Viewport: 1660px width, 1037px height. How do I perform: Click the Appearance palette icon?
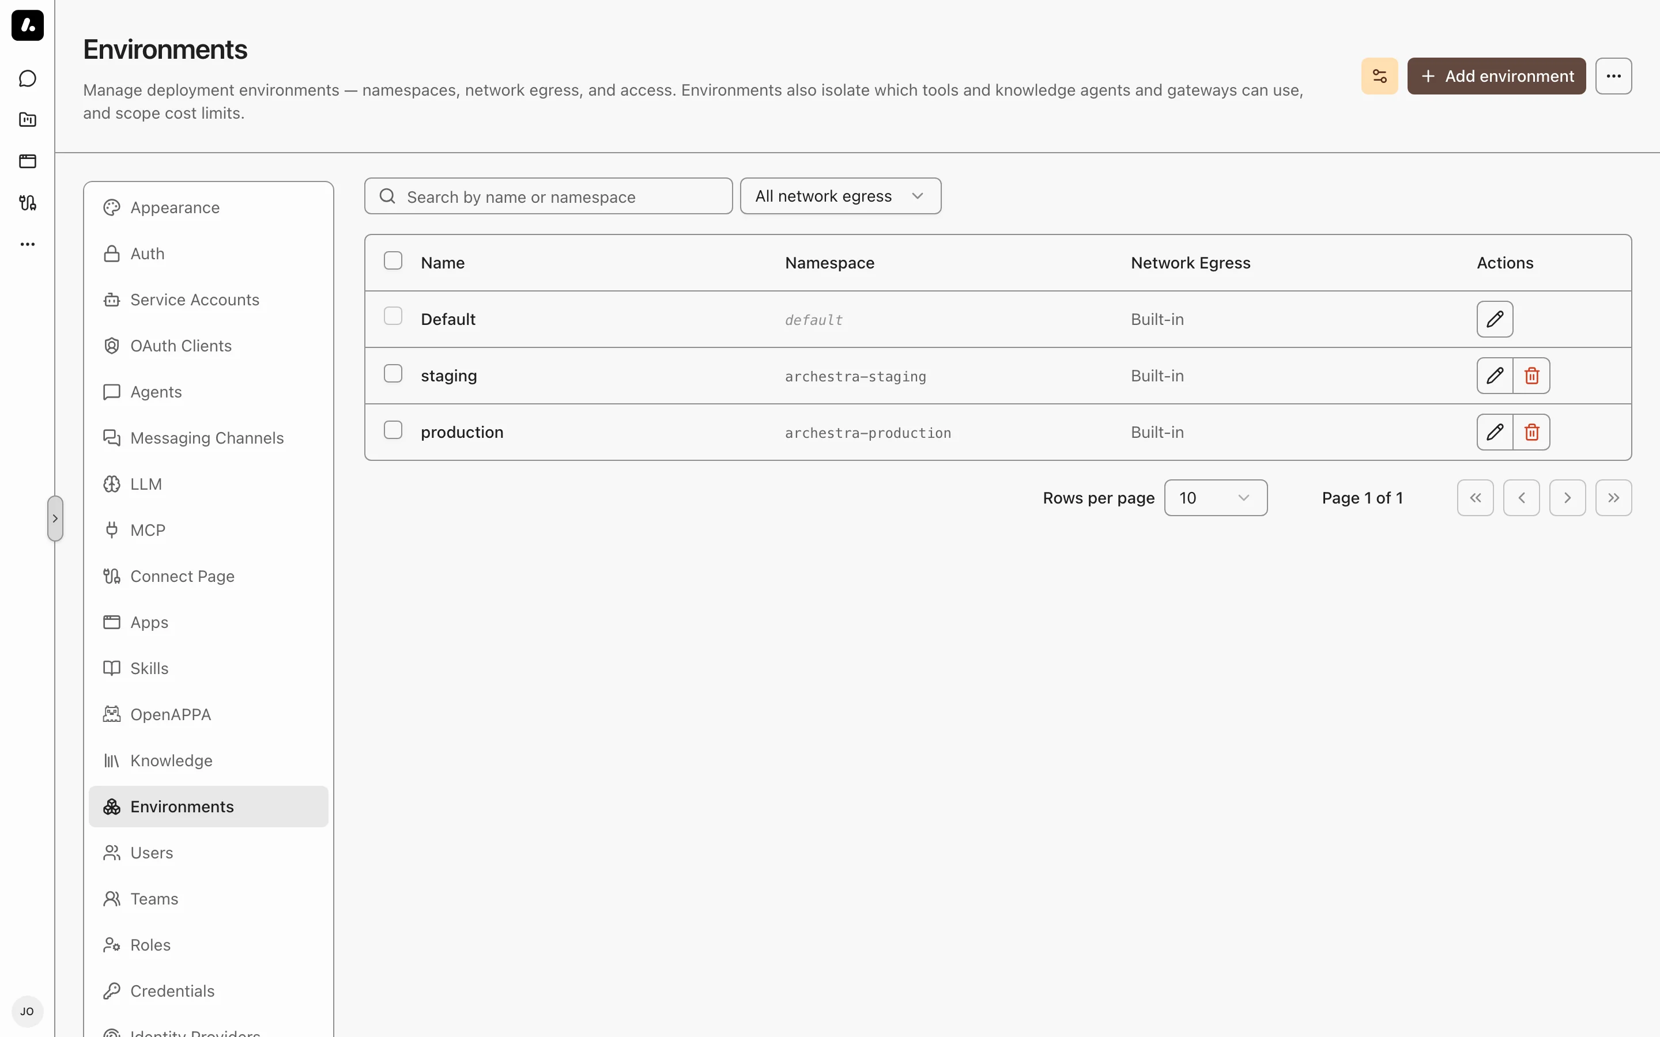click(112, 208)
